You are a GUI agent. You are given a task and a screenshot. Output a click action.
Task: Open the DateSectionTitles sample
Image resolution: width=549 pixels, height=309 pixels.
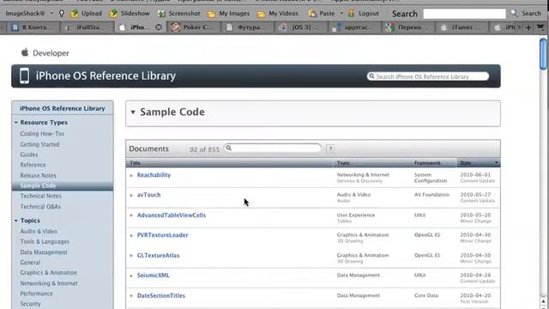tap(160, 295)
